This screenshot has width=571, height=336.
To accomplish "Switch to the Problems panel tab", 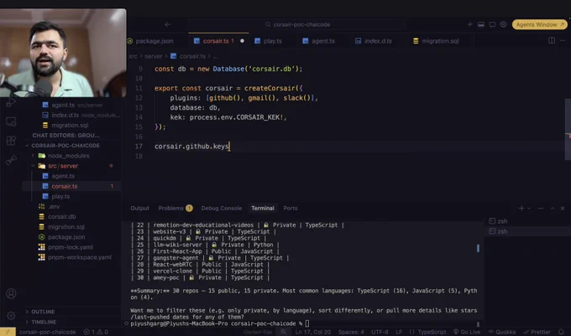I will point(175,208).
